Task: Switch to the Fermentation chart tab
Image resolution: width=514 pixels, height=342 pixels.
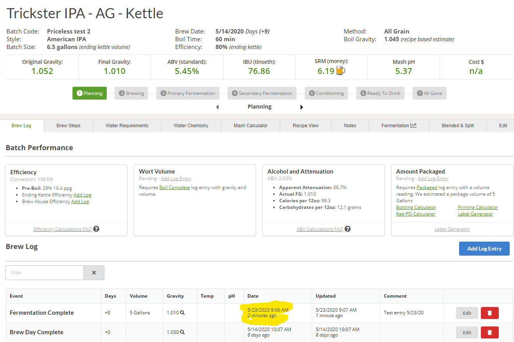Action: pos(399,126)
